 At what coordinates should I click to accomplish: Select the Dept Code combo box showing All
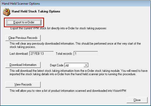point(76,65)
